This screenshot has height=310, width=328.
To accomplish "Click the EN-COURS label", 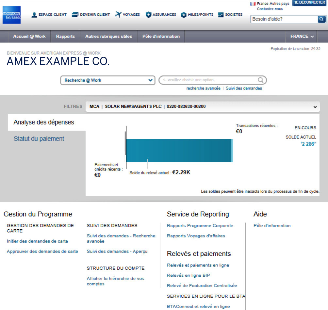I will [x=305, y=128].
